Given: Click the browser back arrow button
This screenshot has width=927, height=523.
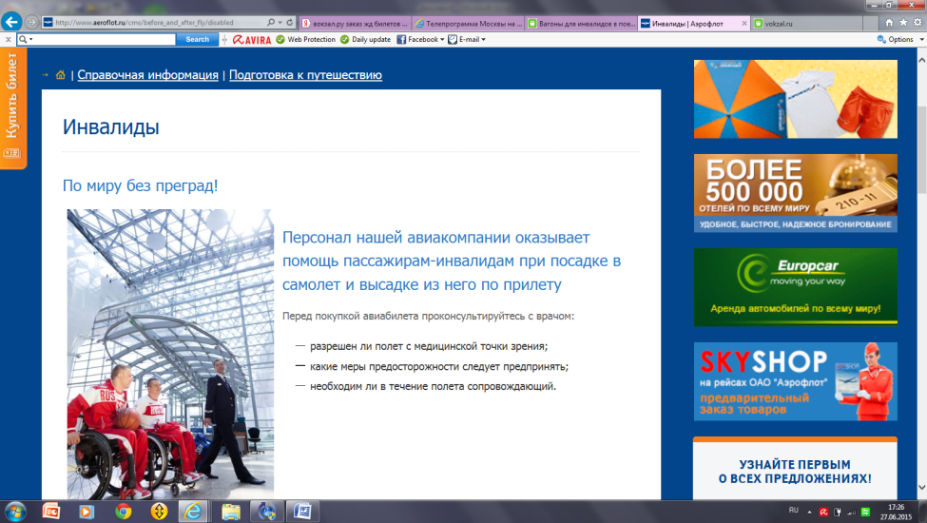Looking at the screenshot, I should (11, 22).
